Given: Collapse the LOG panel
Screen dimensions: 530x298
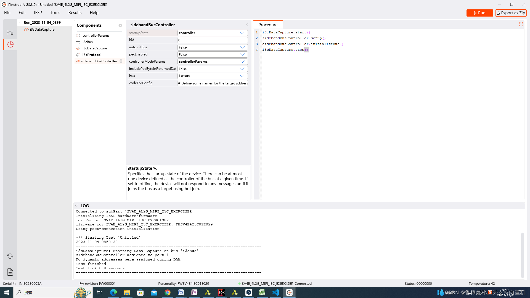Looking at the screenshot, I should click(x=76, y=206).
